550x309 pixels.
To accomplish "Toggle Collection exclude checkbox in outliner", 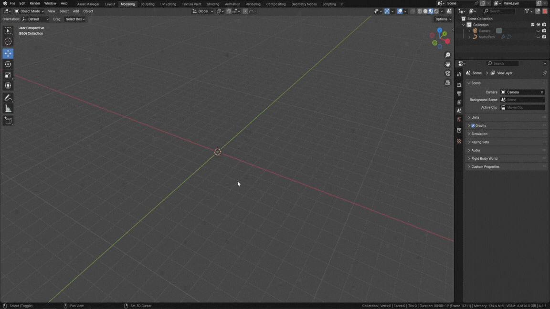I will [x=532, y=24].
